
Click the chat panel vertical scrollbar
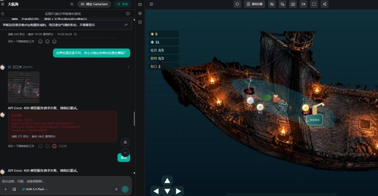[x=134, y=118]
